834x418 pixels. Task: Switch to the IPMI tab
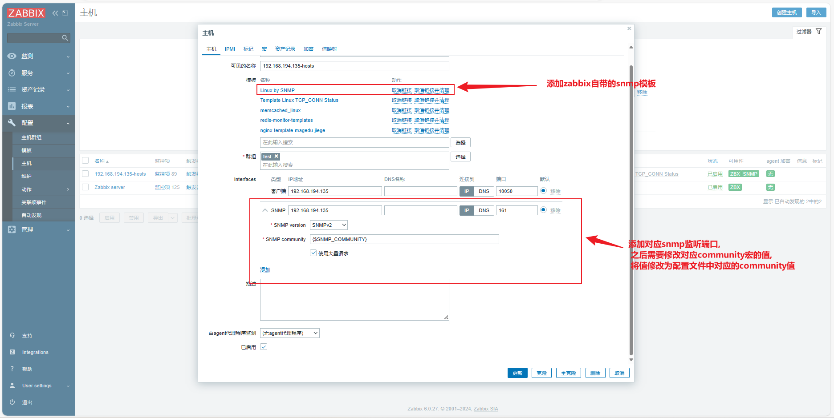(230, 49)
